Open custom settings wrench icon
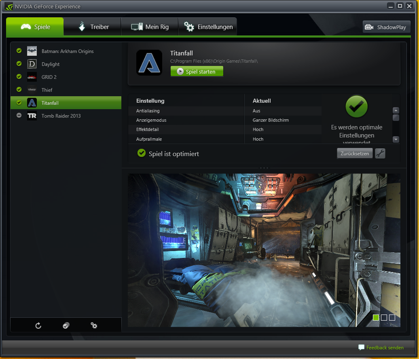The height and width of the screenshot is (359, 419). click(380, 154)
